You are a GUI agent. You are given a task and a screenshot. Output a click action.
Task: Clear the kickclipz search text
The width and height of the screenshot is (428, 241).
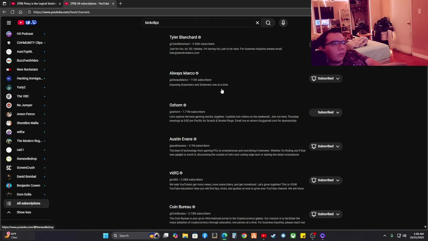pyautogui.click(x=257, y=23)
